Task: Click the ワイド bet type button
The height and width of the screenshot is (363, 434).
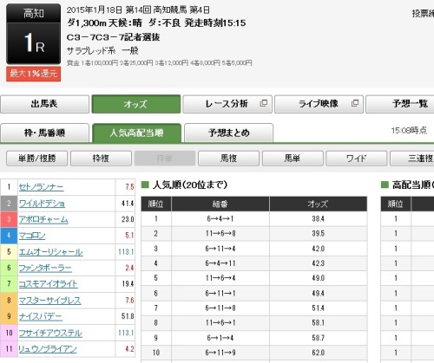Action: pyautogui.click(x=356, y=159)
